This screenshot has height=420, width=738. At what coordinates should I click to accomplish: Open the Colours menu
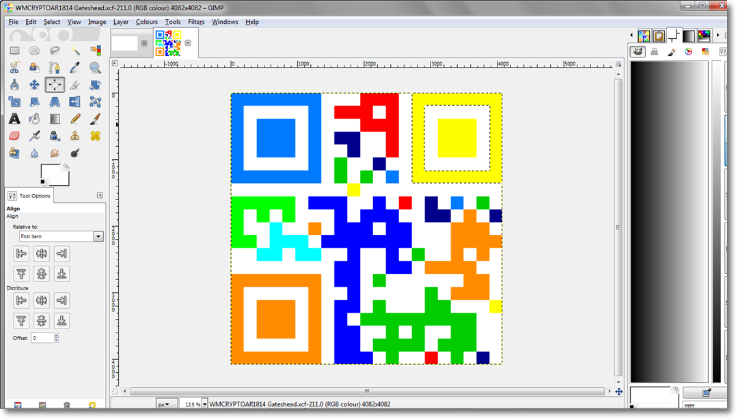click(147, 22)
